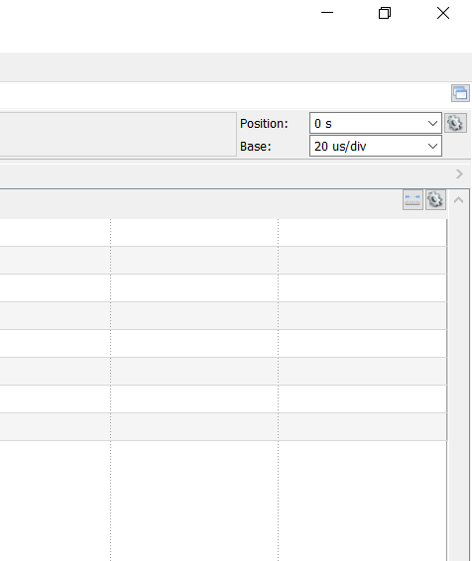Open time settings gear beside Position
The image size is (472, 561).
pyautogui.click(x=455, y=123)
